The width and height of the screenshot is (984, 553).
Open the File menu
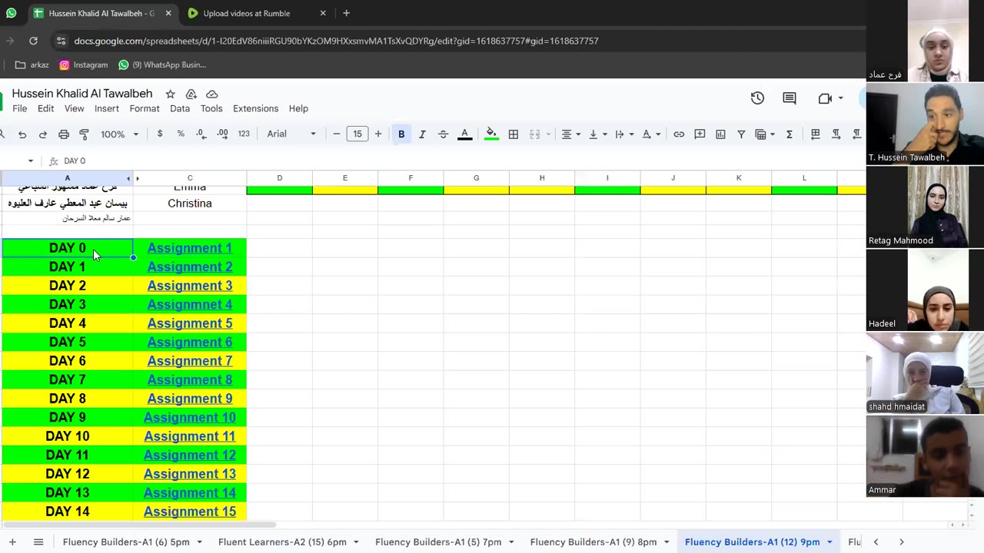point(20,108)
